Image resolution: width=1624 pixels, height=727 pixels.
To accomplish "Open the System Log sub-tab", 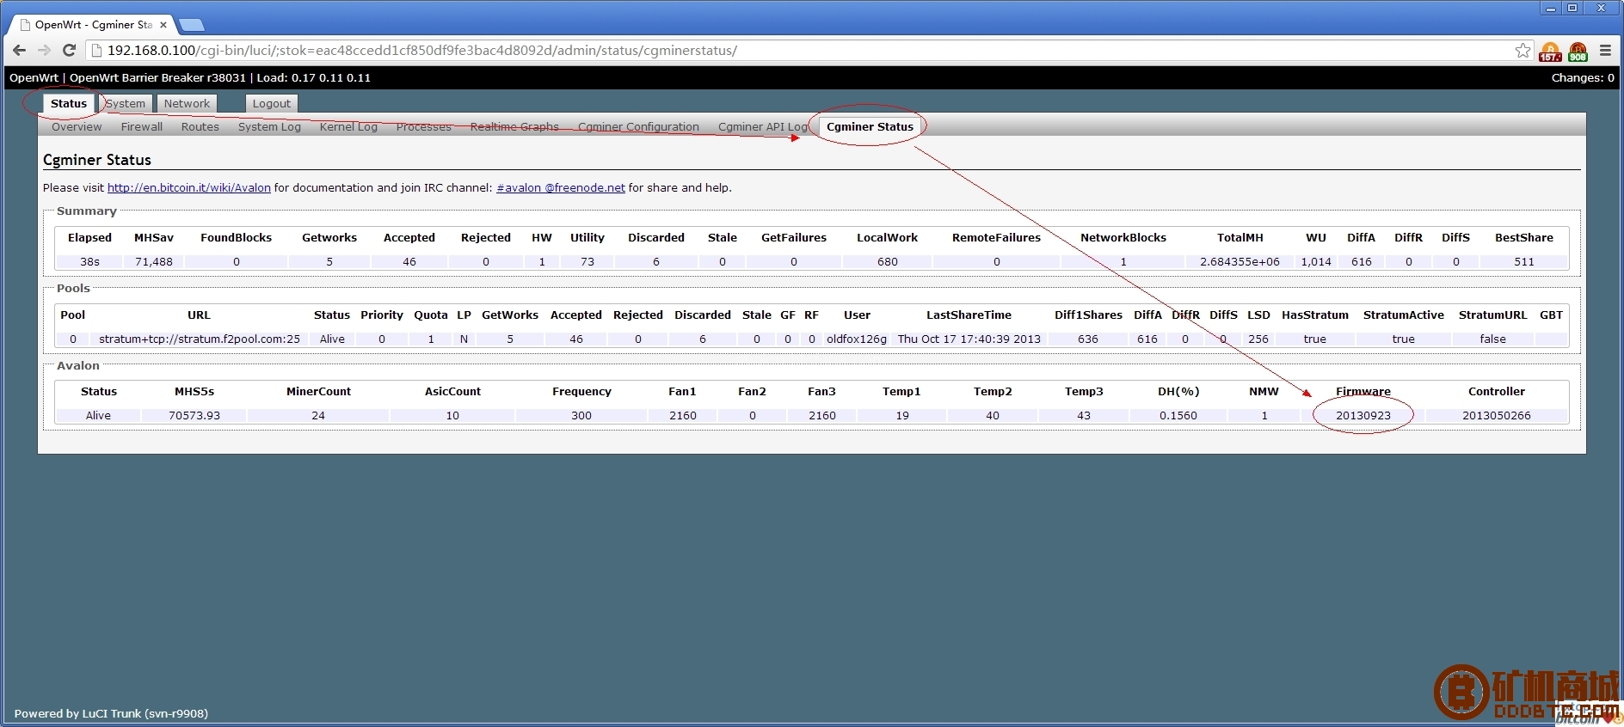I will [x=269, y=126].
